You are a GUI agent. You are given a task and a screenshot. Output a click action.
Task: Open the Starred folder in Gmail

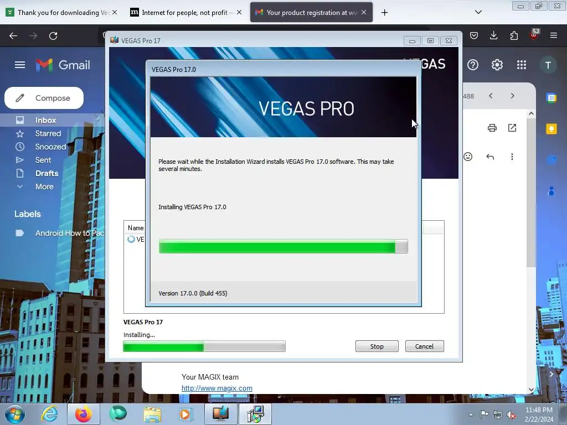(x=48, y=133)
